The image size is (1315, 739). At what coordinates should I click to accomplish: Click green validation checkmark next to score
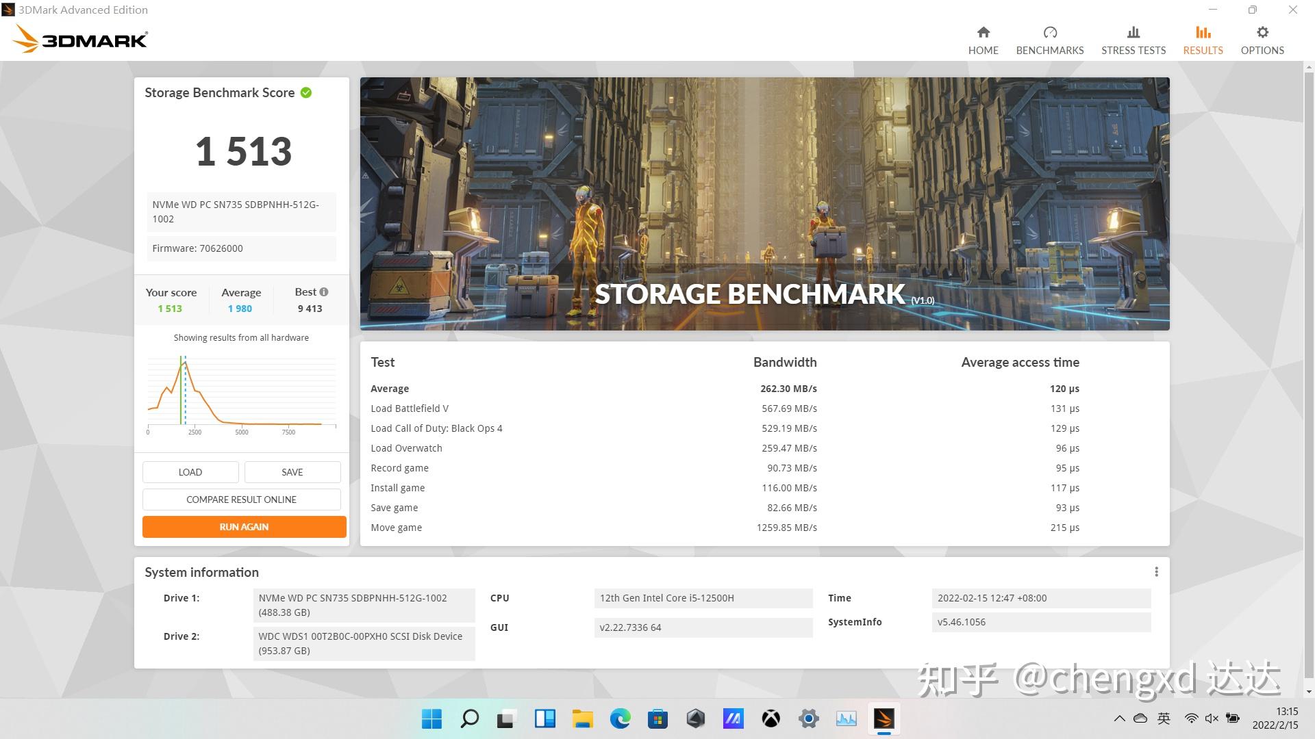306,93
